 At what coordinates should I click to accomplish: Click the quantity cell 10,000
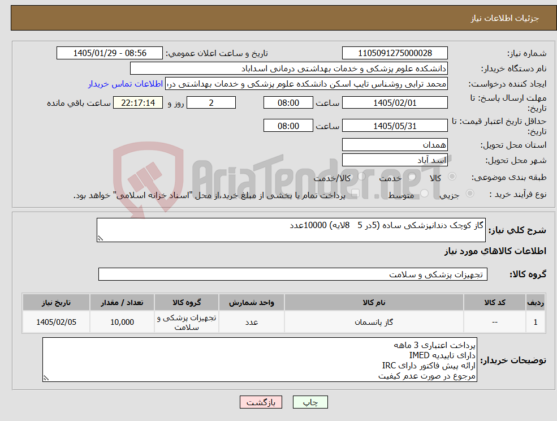coord(122,322)
